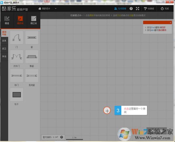Open the 其他 category tab
Viewport: 175px width, 142px height.
pos(4,56)
